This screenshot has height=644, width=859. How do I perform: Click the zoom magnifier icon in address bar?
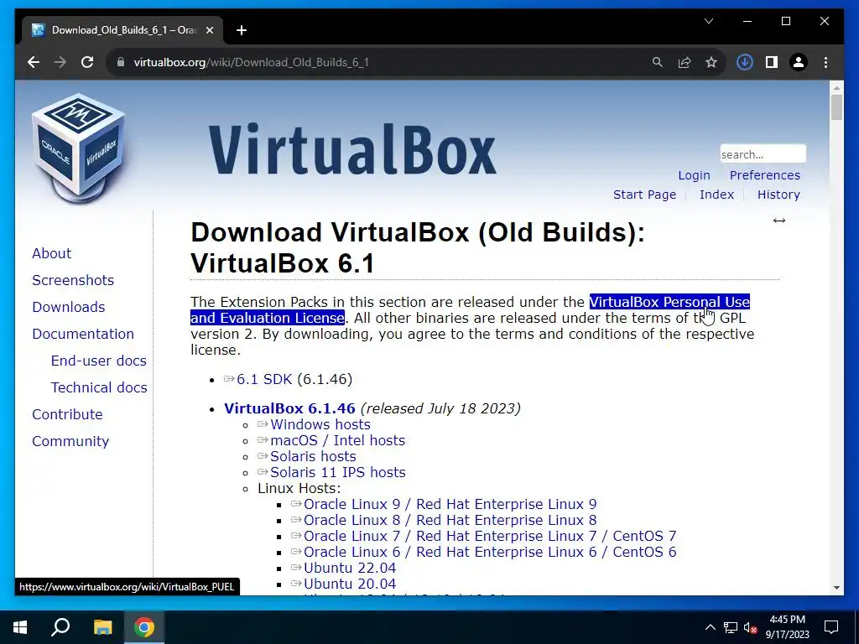[658, 62]
